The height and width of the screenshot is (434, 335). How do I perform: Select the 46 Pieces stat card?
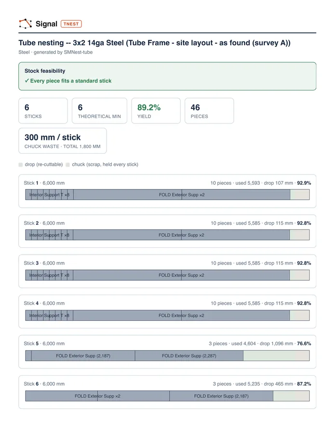pos(209,111)
